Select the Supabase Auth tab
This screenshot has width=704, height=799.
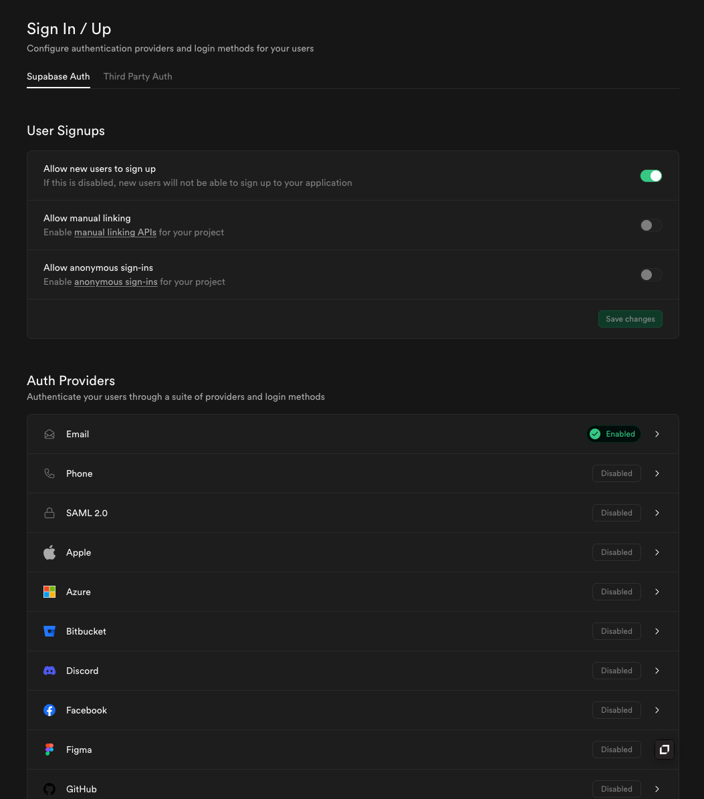coord(58,76)
